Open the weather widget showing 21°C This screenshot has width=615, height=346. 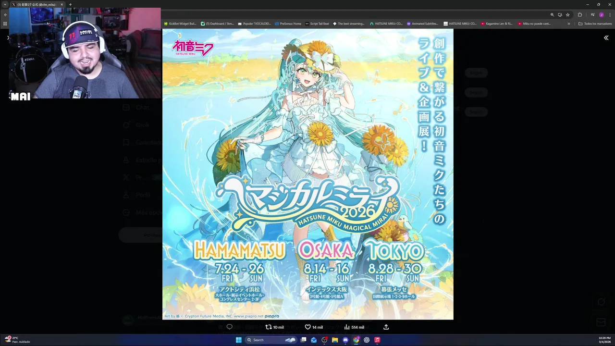(x=17, y=340)
